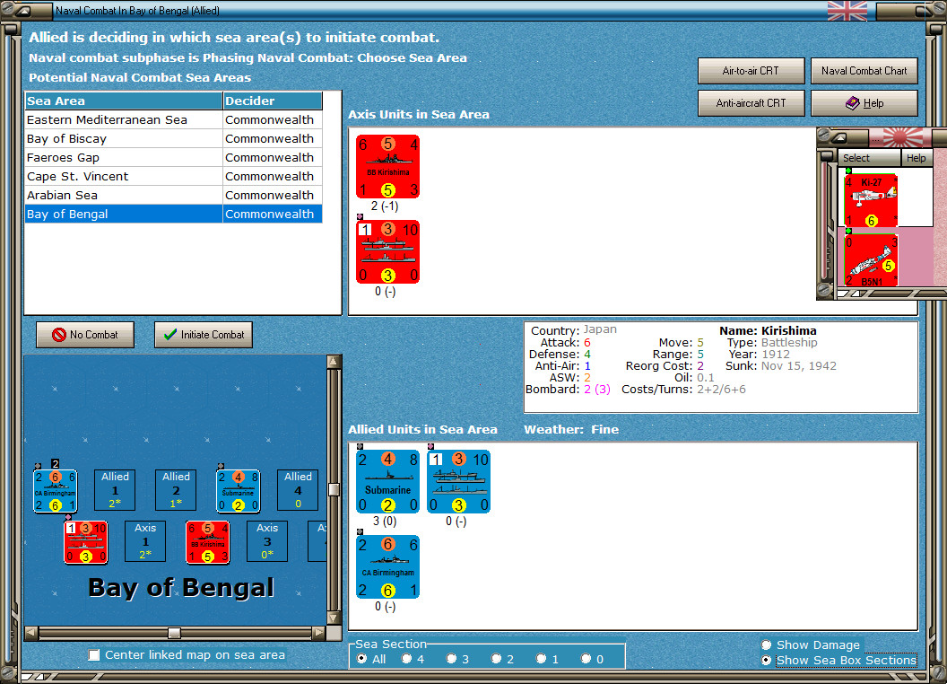Click CA Birmingham counter on Bay of Bengal map

(56, 490)
